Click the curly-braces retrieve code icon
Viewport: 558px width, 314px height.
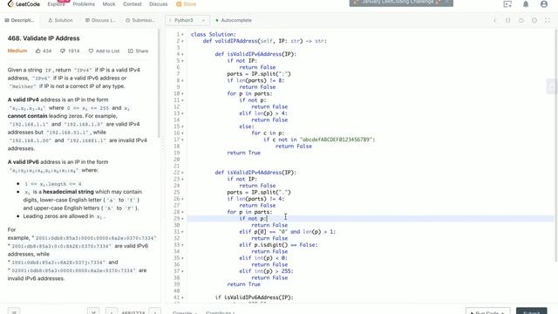[x=507, y=20]
